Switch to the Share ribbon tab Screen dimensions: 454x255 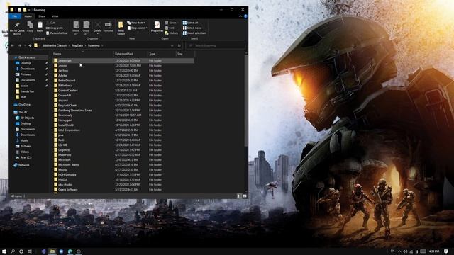[x=42, y=16]
